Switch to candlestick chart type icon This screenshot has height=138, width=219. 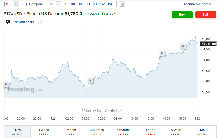point(6,4)
